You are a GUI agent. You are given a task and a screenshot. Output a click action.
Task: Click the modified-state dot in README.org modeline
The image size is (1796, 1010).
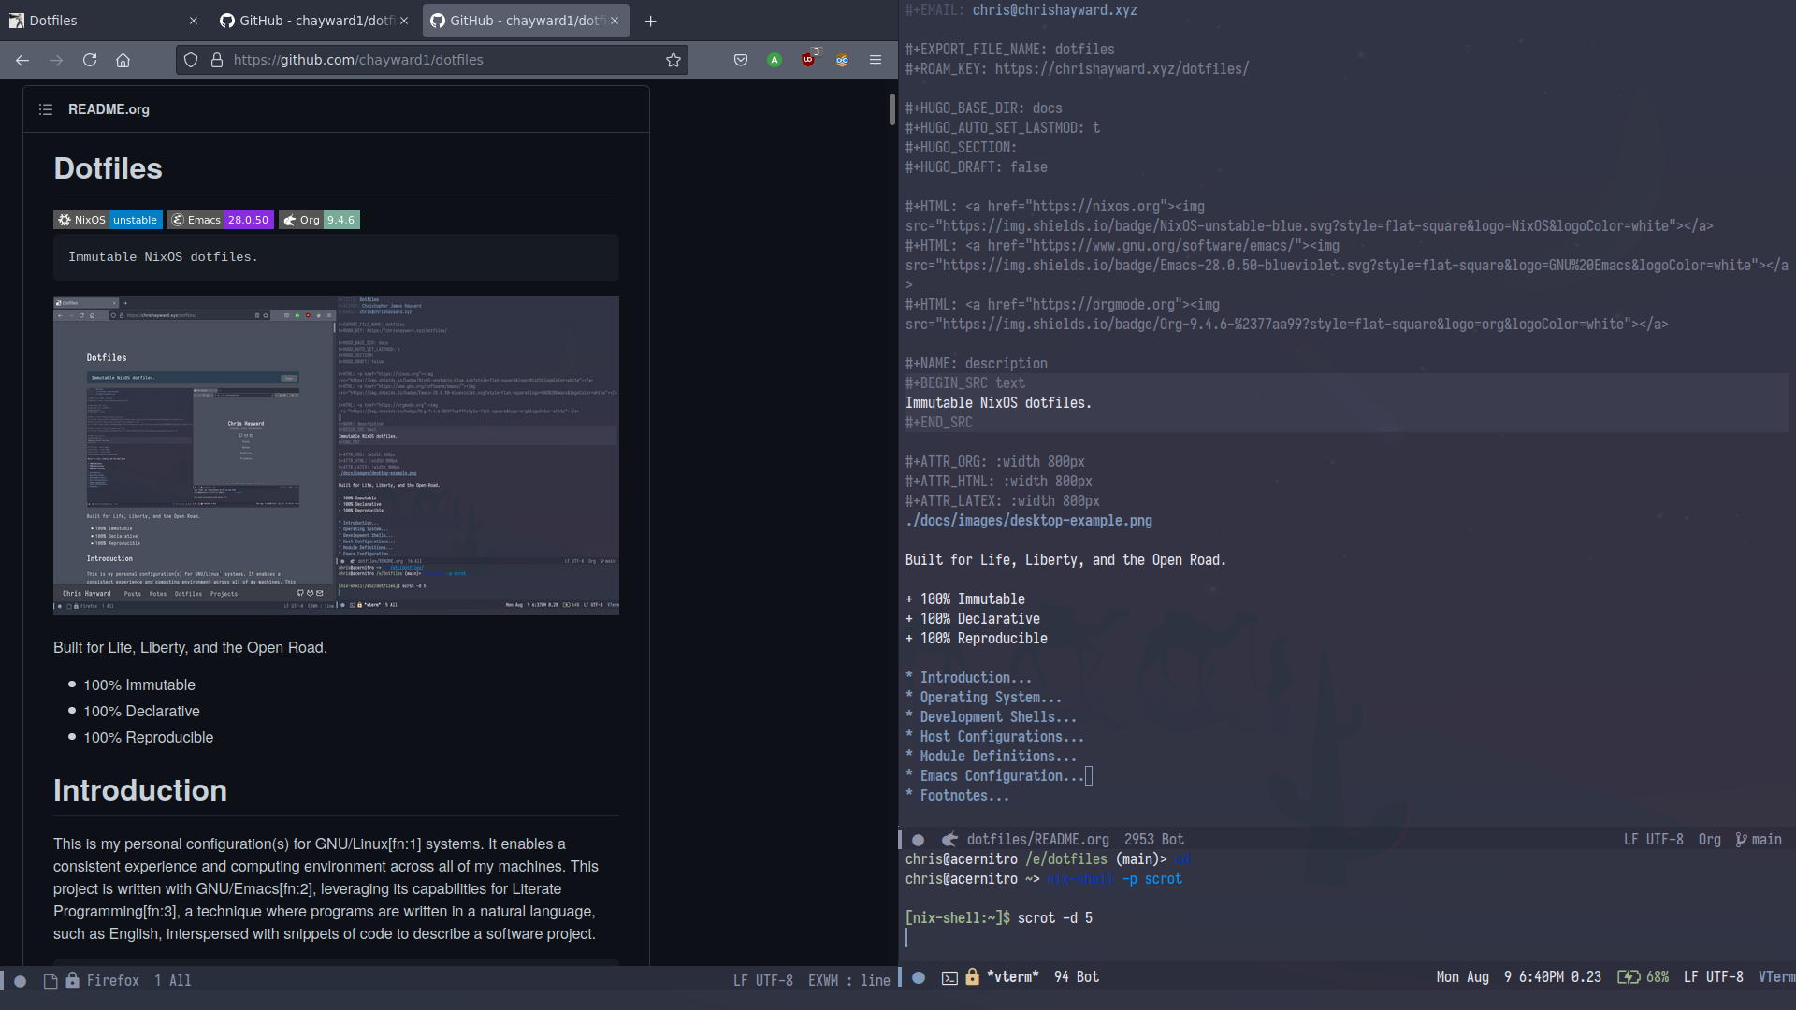[919, 840]
